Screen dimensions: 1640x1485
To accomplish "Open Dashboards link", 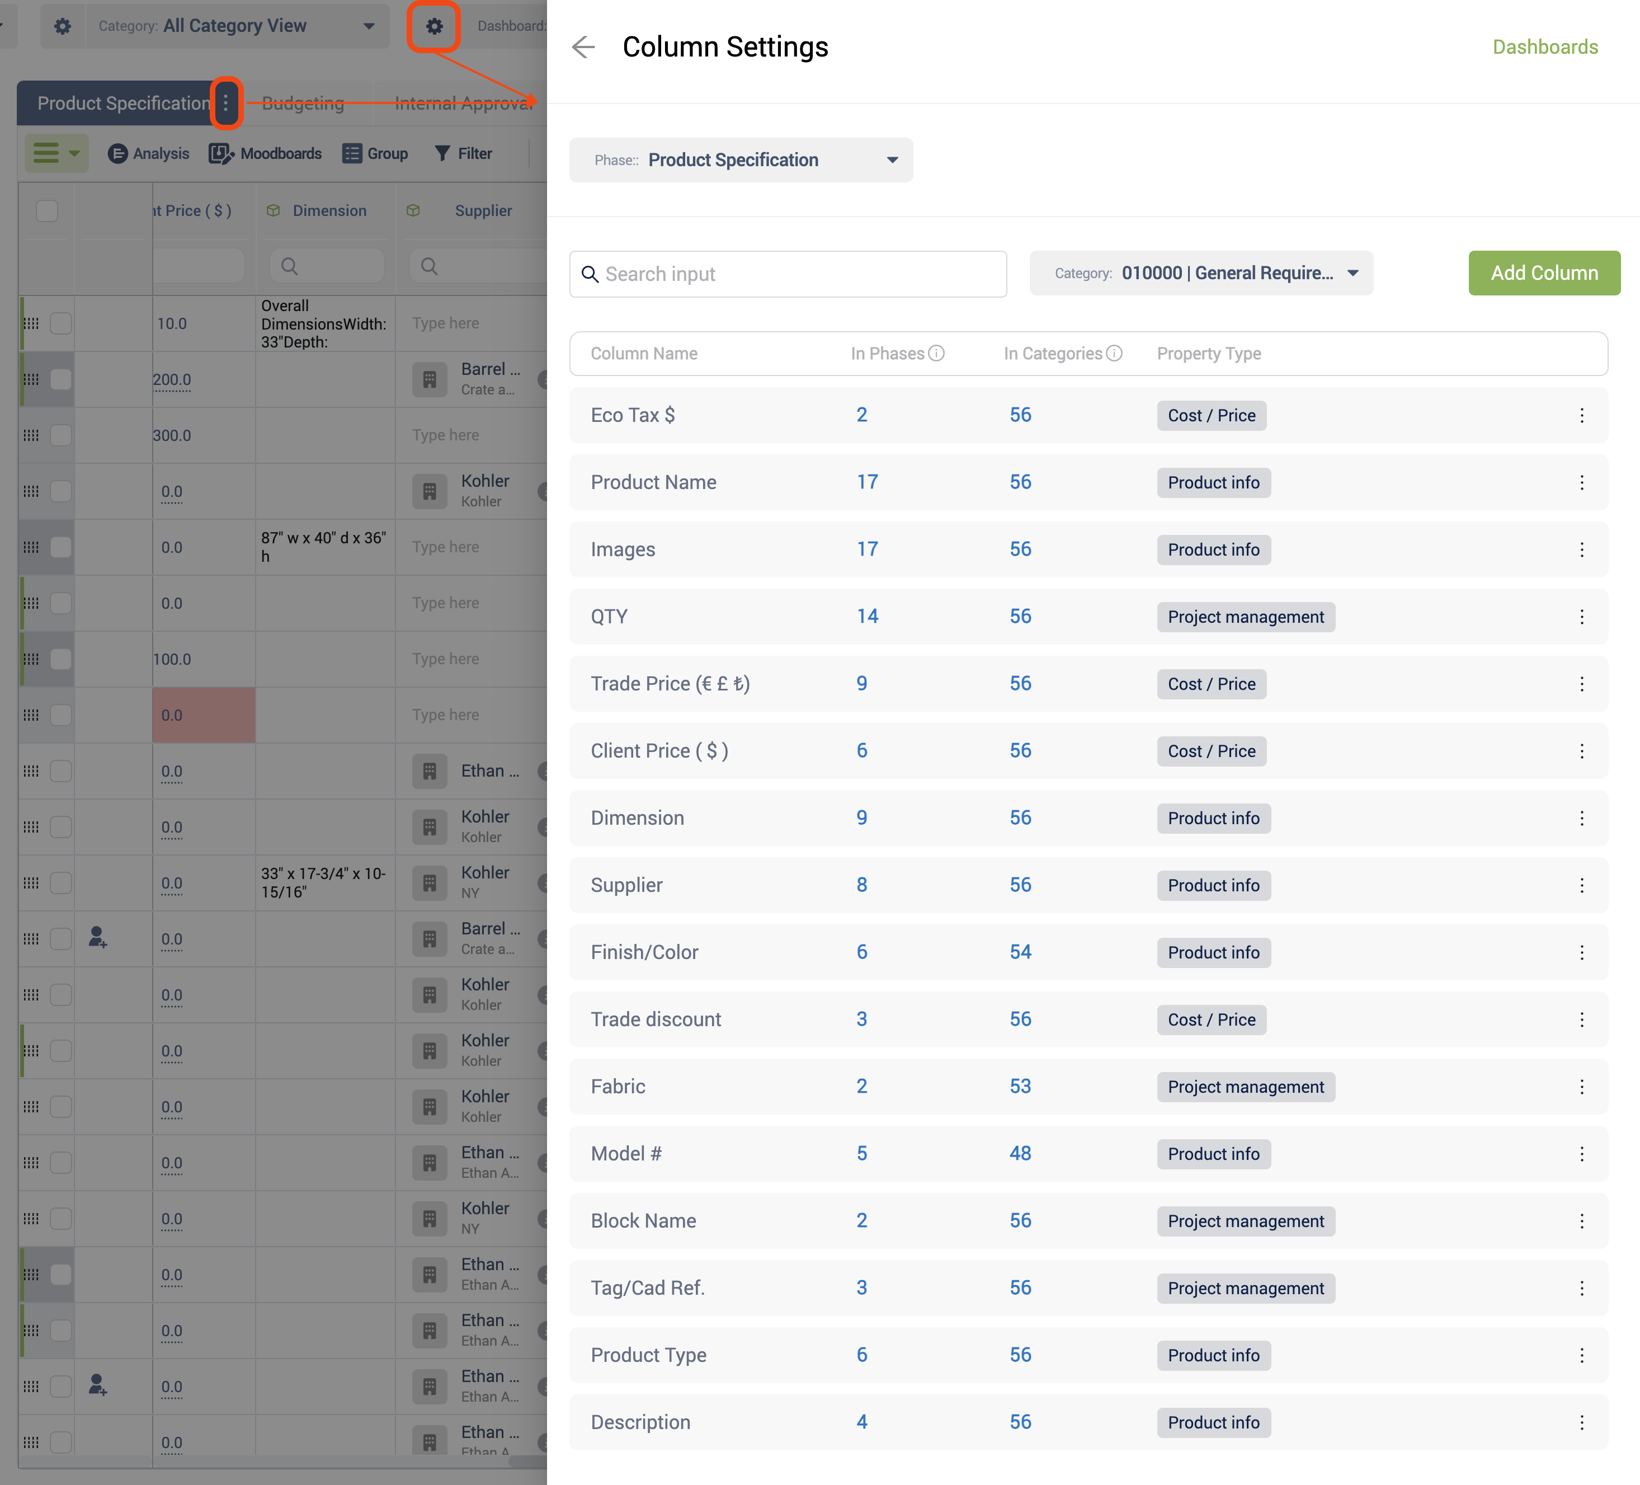I will pyautogui.click(x=1545, y=47).
